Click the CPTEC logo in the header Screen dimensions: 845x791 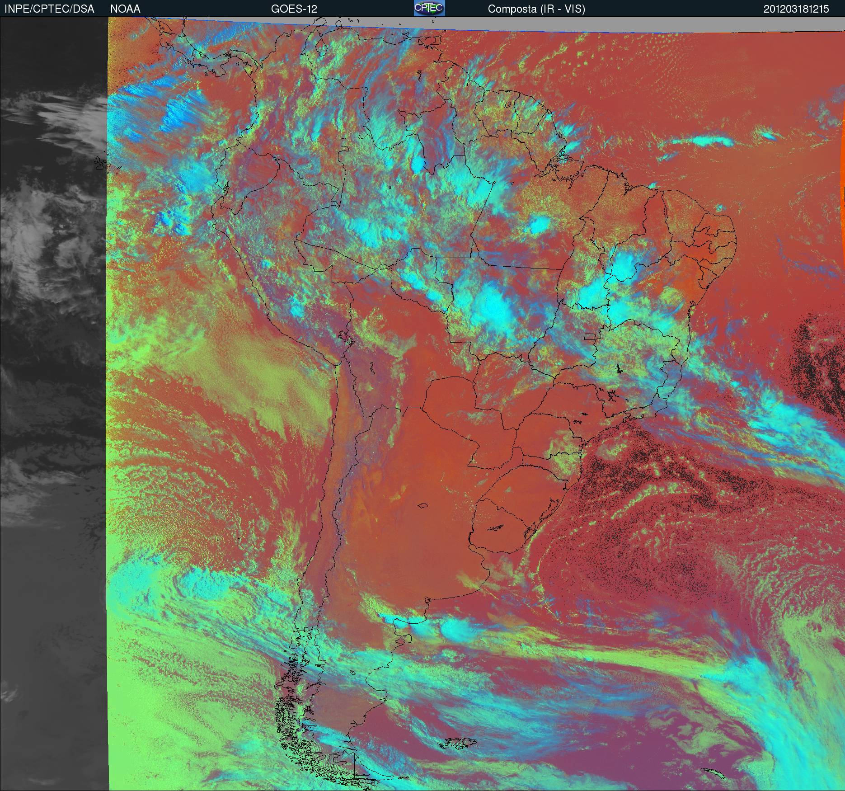point(429,8)
